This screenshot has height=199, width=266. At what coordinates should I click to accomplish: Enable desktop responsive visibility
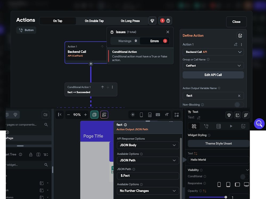click(247, 184)
